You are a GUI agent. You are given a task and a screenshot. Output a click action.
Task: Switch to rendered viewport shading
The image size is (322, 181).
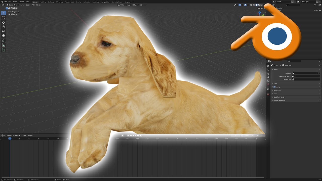click(261, 5)
